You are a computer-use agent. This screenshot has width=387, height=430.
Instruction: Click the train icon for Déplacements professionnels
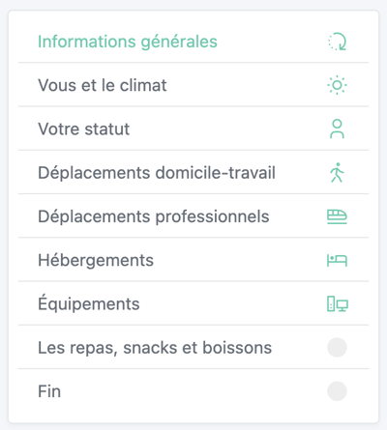click(337, 216)
